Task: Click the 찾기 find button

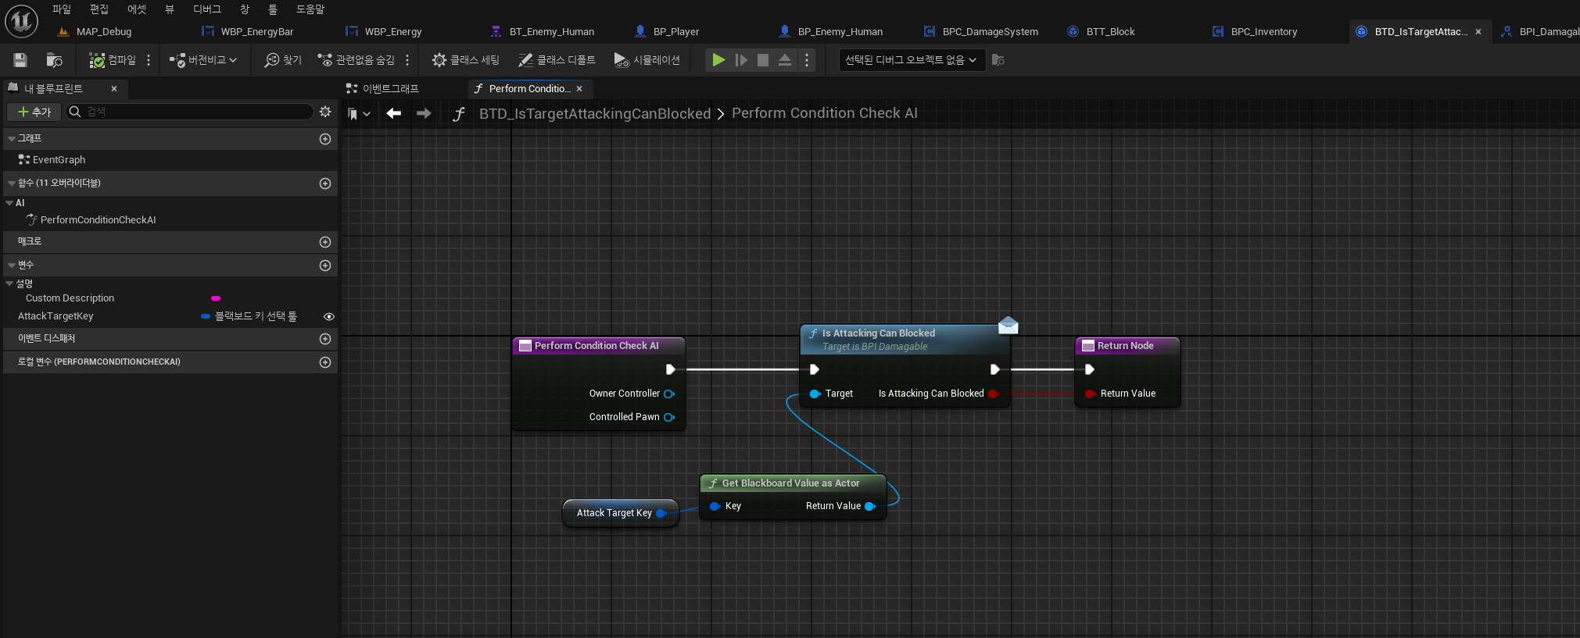Action: point(283,60)
